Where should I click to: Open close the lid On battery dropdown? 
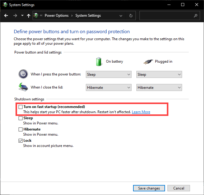tap(108, 88)
